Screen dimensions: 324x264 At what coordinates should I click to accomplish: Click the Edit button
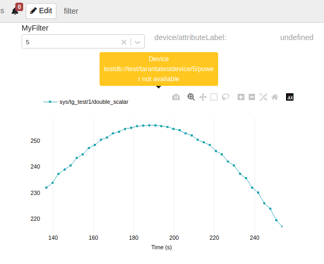pos(41,11)
